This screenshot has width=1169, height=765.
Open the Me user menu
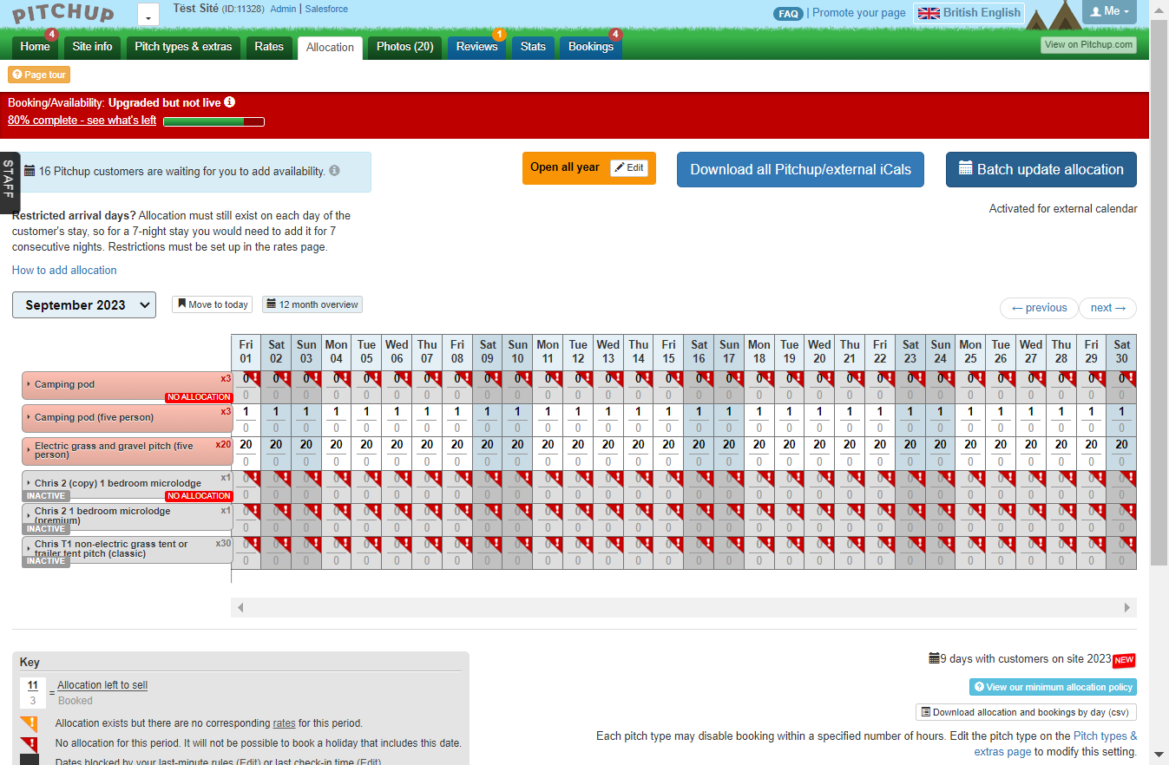point(1109,11)
